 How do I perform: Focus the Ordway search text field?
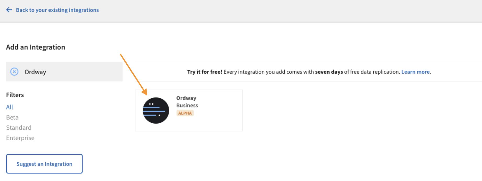[64, 71]
